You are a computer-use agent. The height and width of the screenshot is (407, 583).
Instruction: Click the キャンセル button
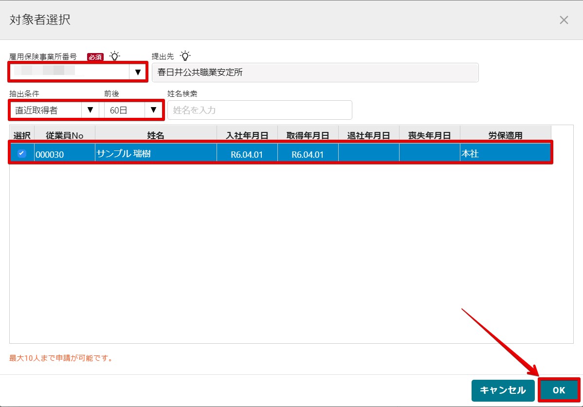503,390
